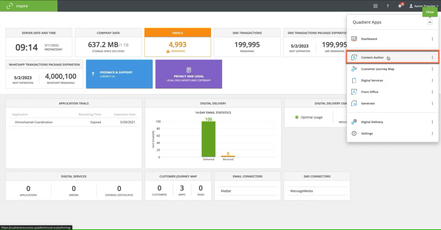Click the Bounced bar in email chart
Image resolution: width=441 pixels, height=230 pixels.
[x=228, y=156]
